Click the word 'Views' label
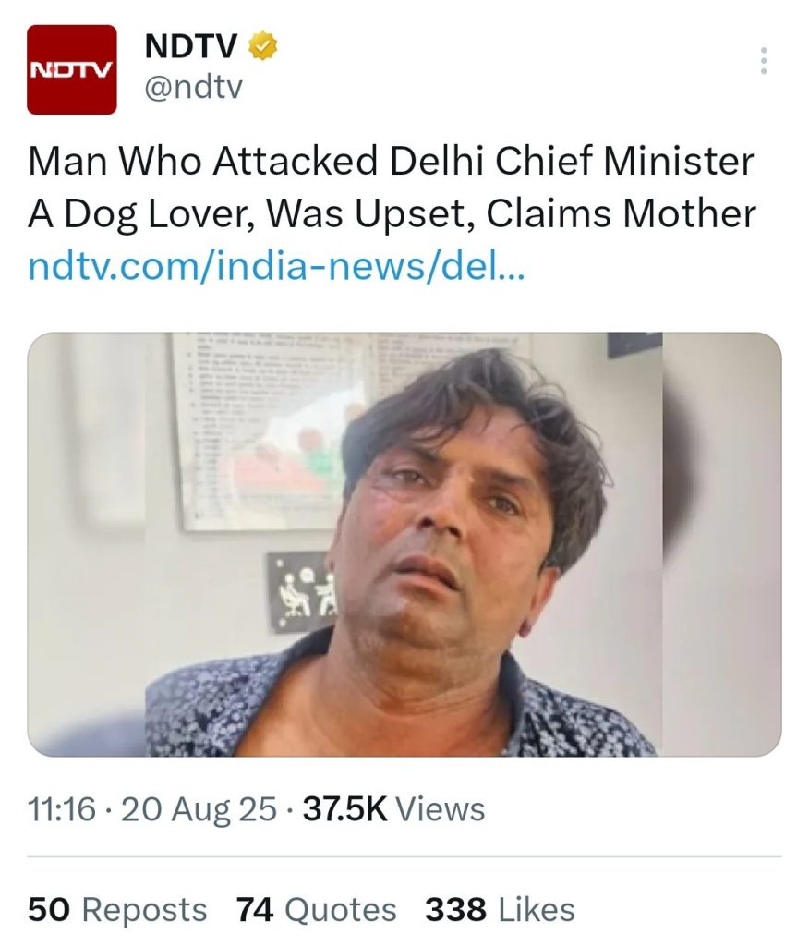The image size is (809, 946). [440, 809]
